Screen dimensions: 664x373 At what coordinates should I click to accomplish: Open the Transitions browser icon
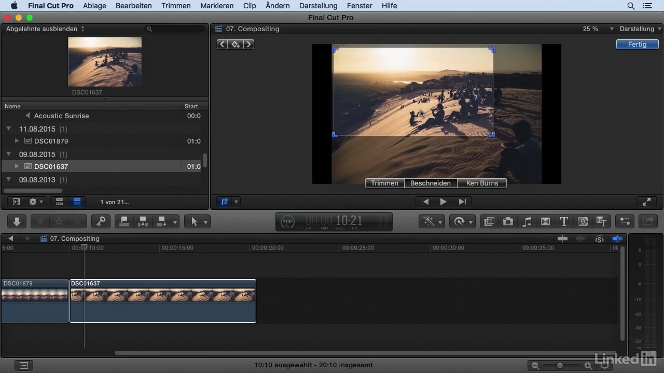click(545, 222)
